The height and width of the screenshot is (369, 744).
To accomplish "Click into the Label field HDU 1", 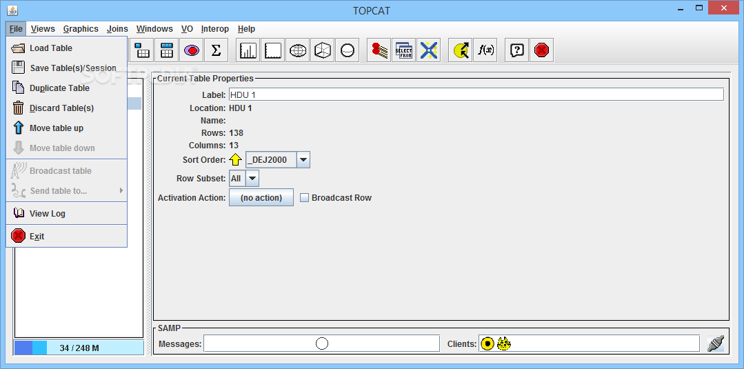I will 476,94.
